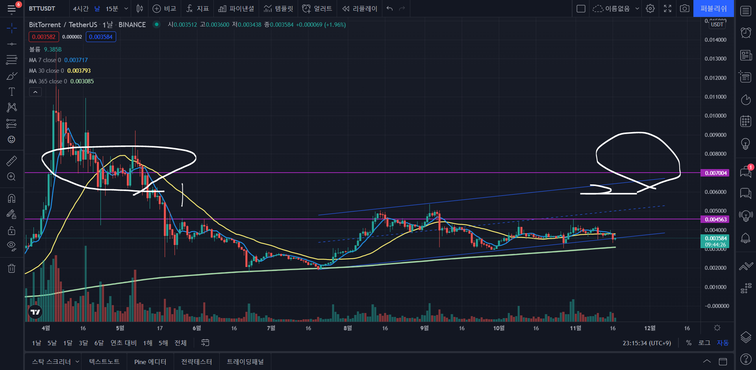Expand the timeframe interval dropdown arrow

click(126, 9)
